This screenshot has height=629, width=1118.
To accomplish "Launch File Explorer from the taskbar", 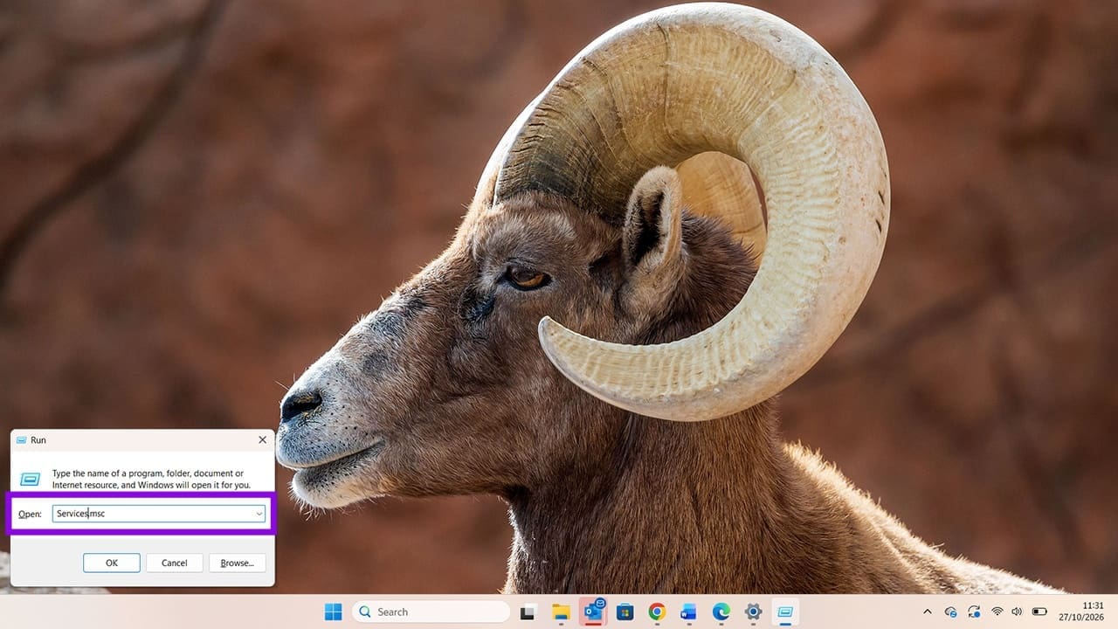I will [561, 612].
